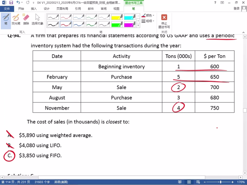Click the zoom slider in status bar

[x=221, y=182]
